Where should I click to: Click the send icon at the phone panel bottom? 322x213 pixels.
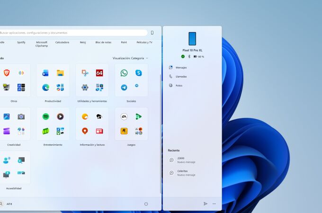coord(206,204)
